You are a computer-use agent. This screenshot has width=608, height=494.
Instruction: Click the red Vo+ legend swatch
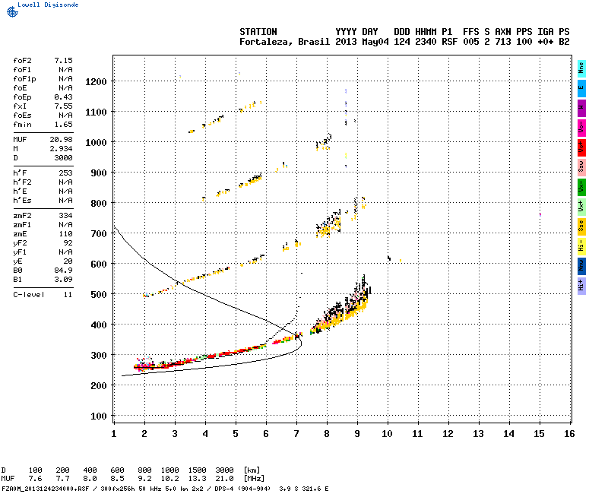581,147
